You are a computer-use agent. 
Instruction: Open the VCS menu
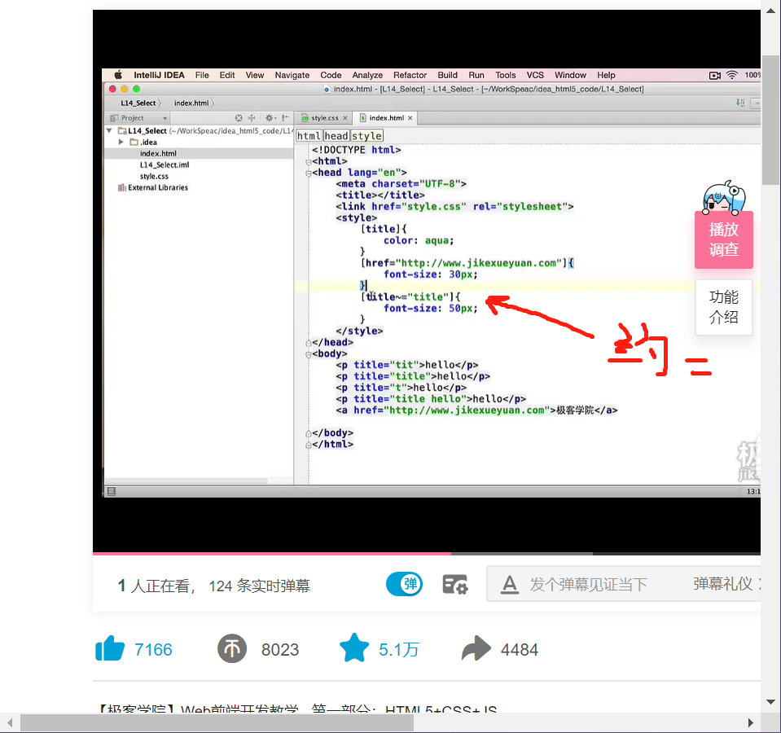point(535,75)
